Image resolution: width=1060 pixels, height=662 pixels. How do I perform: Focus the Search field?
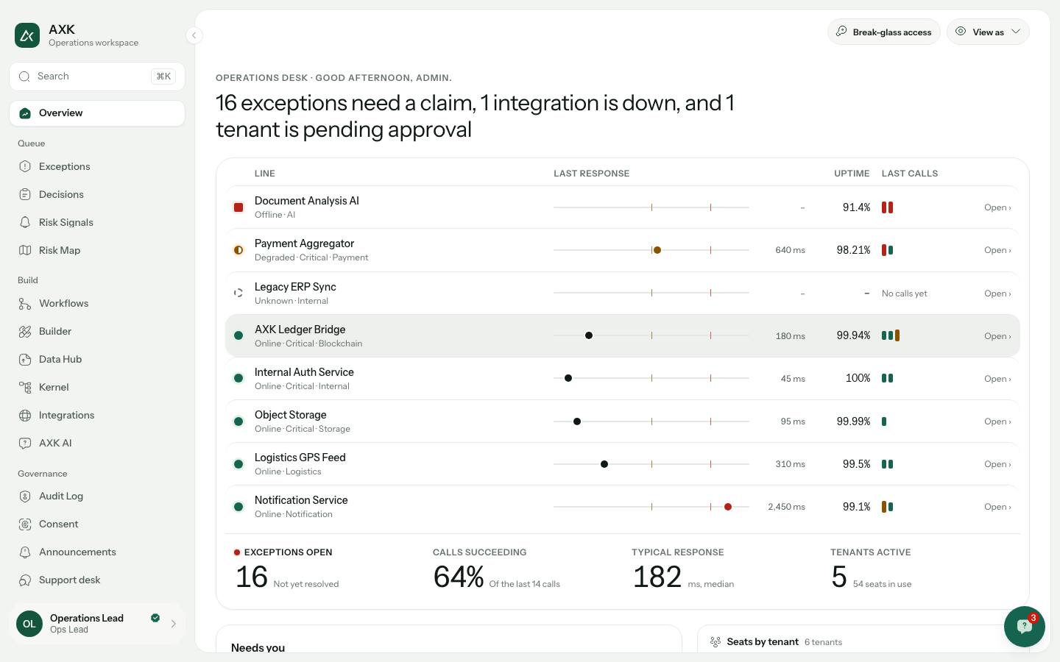pyautogui.click(x=97, y=76)
